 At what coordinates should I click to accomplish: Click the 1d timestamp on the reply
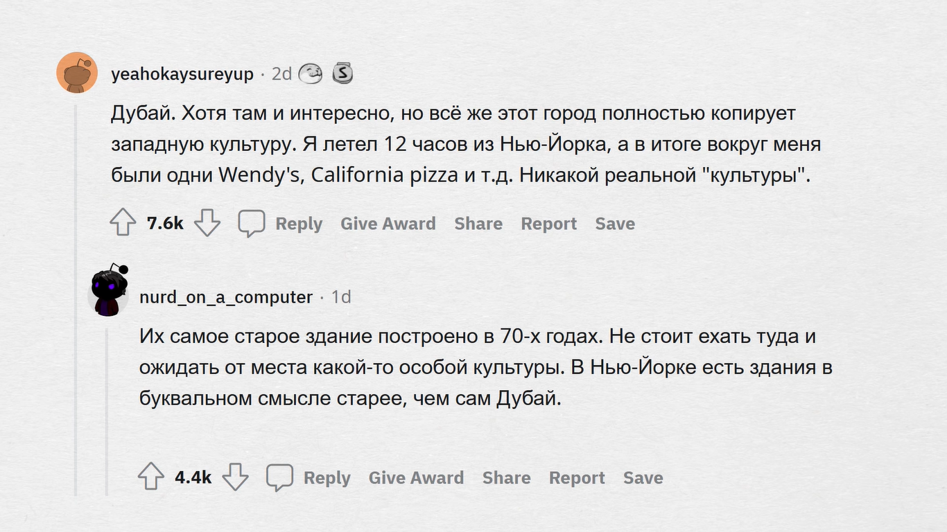point(341,297)
